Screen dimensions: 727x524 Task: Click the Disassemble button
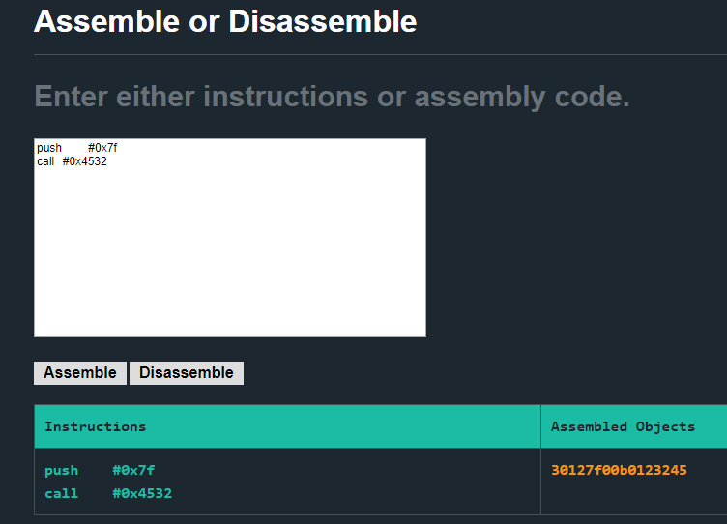point(187,373)
